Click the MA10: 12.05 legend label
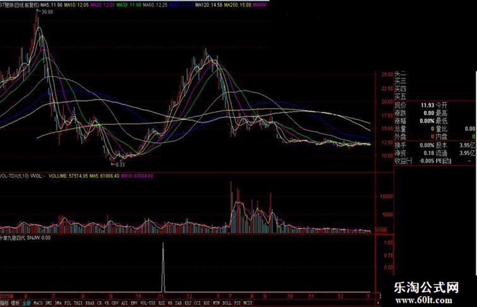 click(76, 5)
